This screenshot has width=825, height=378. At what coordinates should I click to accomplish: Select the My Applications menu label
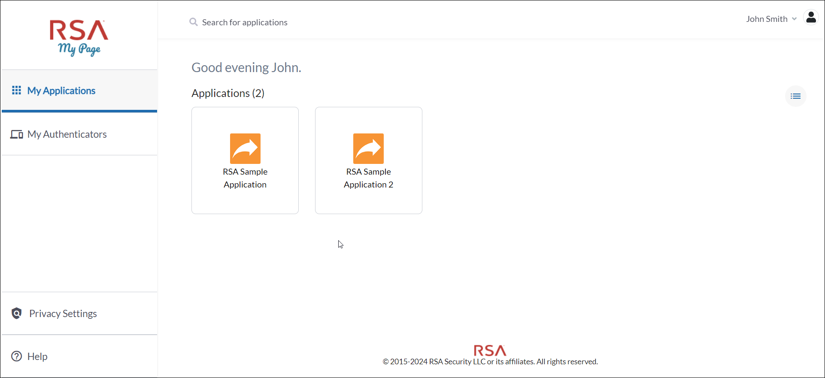pos(61,91)
